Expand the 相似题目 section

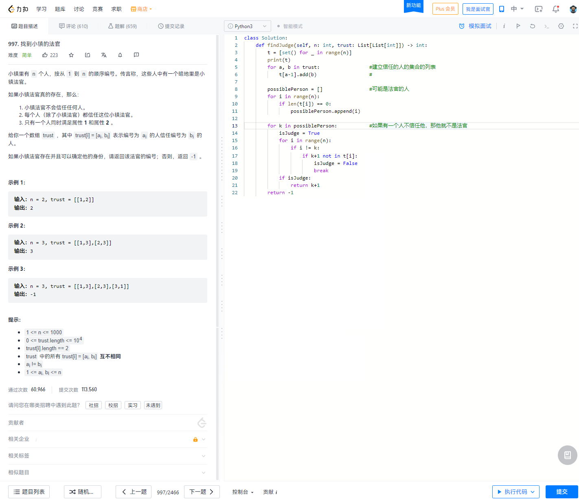107,473
